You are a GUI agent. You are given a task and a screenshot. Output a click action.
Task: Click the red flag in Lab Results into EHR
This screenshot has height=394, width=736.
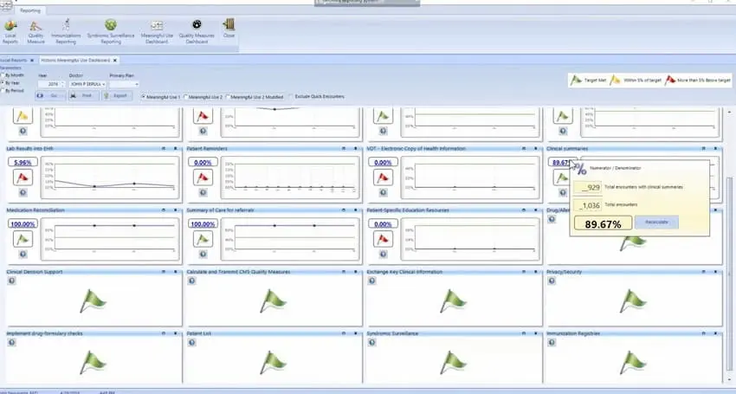[x=23, y=178]
